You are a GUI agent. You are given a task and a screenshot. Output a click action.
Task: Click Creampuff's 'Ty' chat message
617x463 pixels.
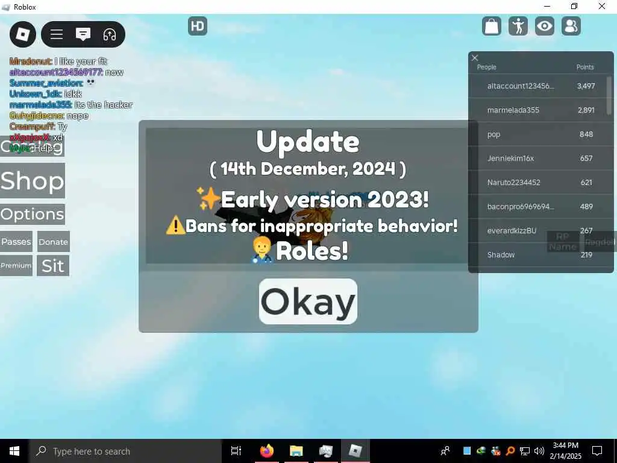(39, 127)
